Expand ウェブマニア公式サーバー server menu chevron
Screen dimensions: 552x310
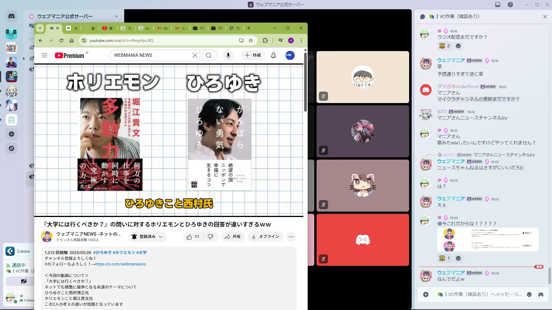(x=116, y=16)
